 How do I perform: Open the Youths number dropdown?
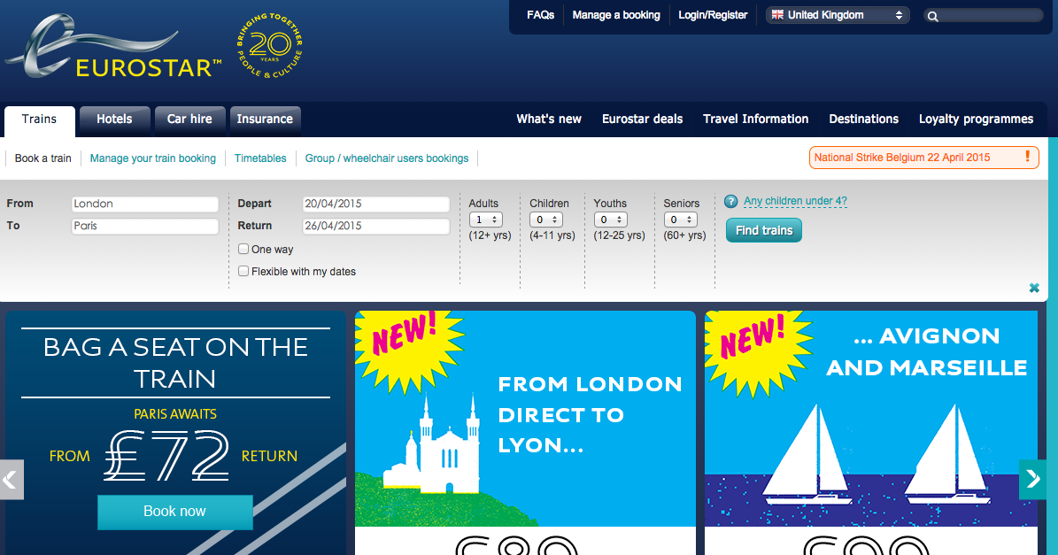click(x=611, y=220)
